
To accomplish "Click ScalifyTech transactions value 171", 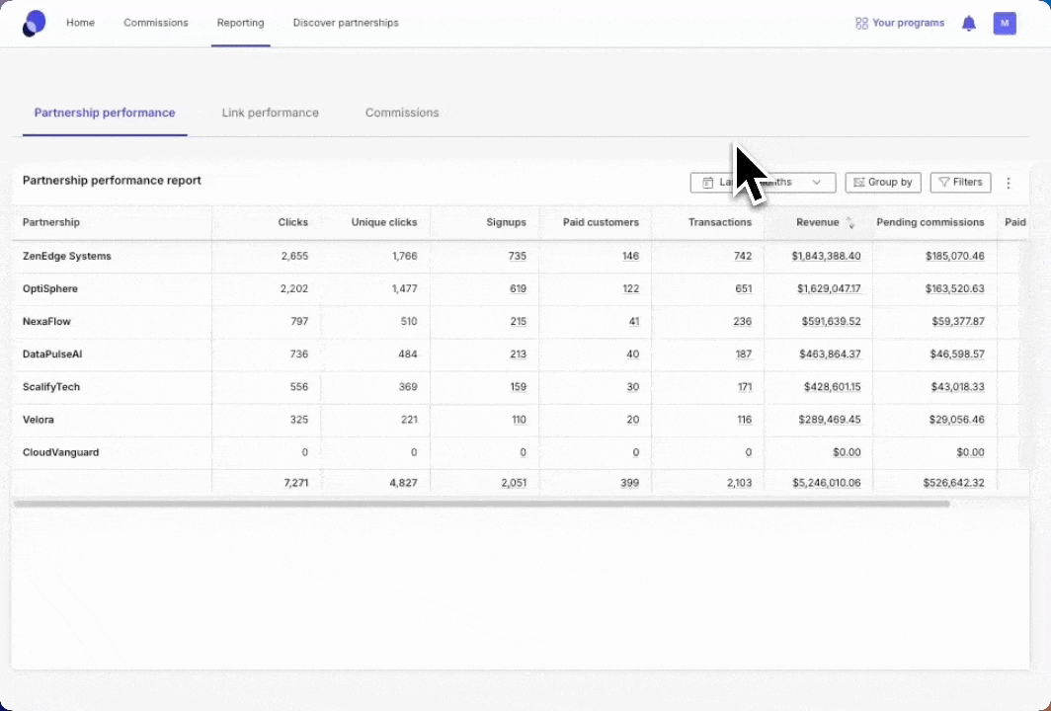I will [x=744, y=387].
